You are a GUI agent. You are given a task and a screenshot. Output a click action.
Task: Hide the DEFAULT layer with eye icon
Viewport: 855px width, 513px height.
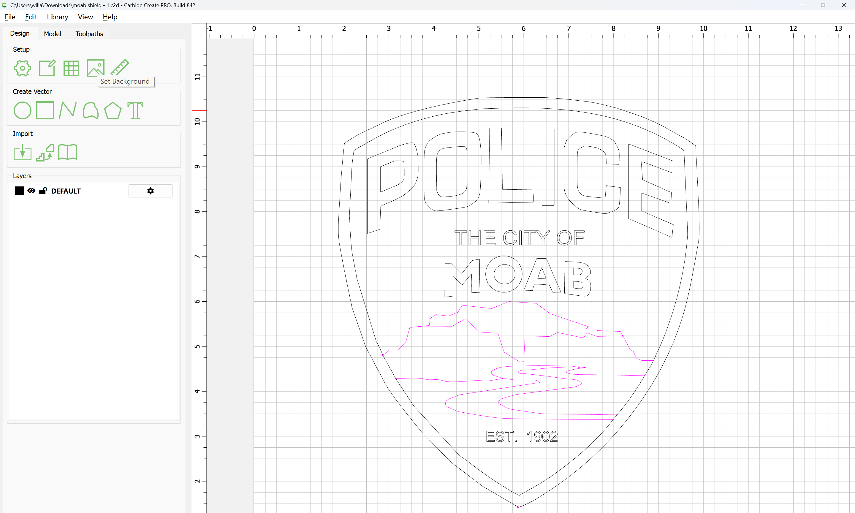[31, 191]
